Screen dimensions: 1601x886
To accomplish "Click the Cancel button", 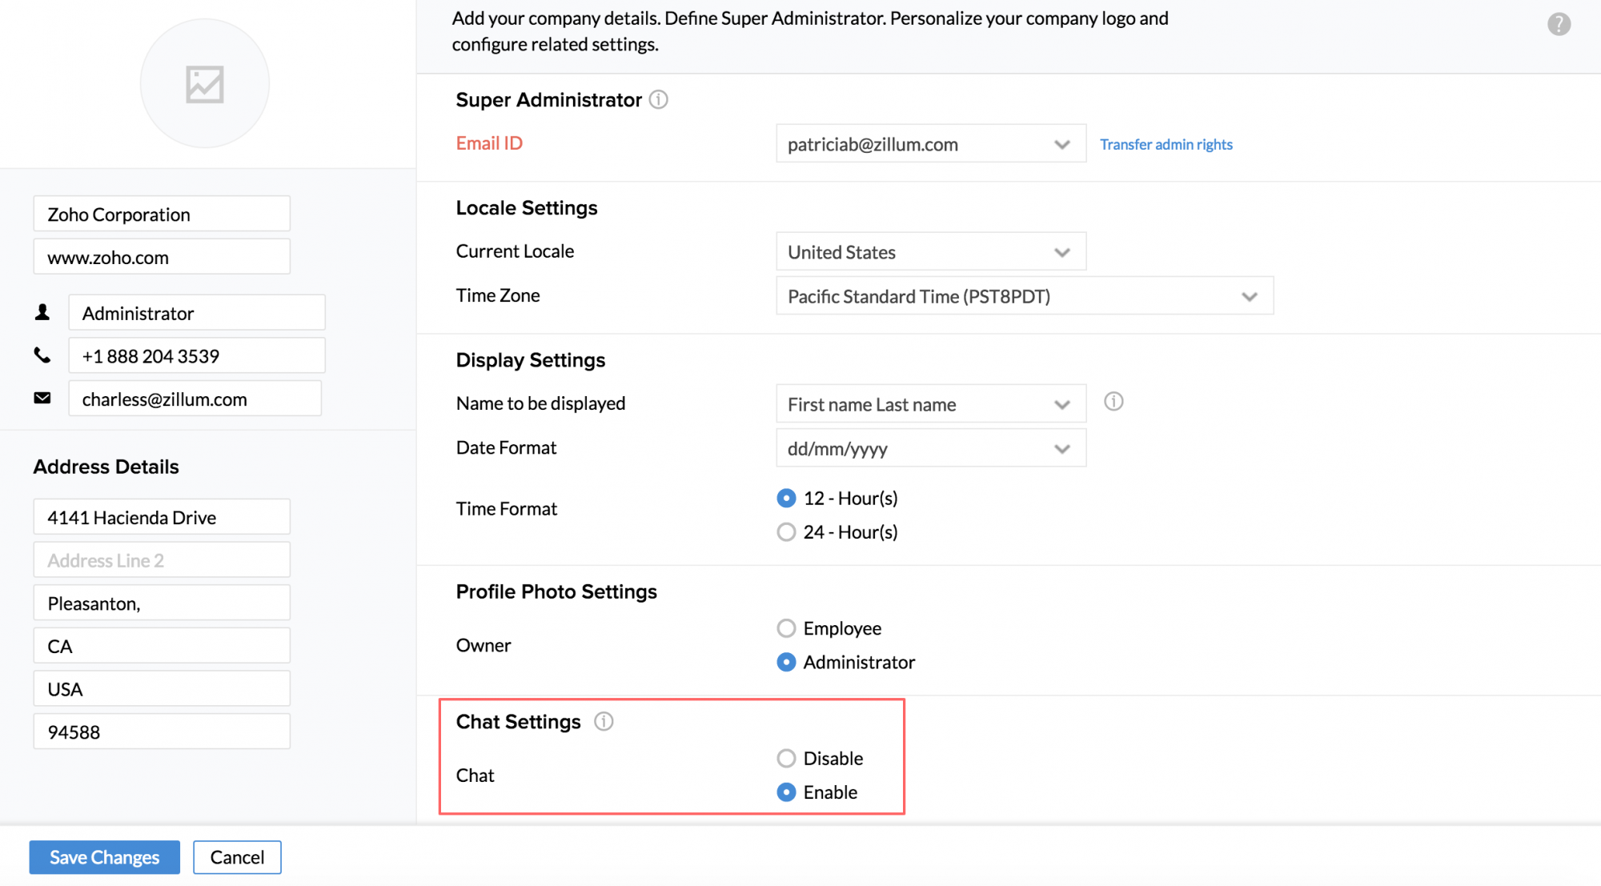I will 237,857.
